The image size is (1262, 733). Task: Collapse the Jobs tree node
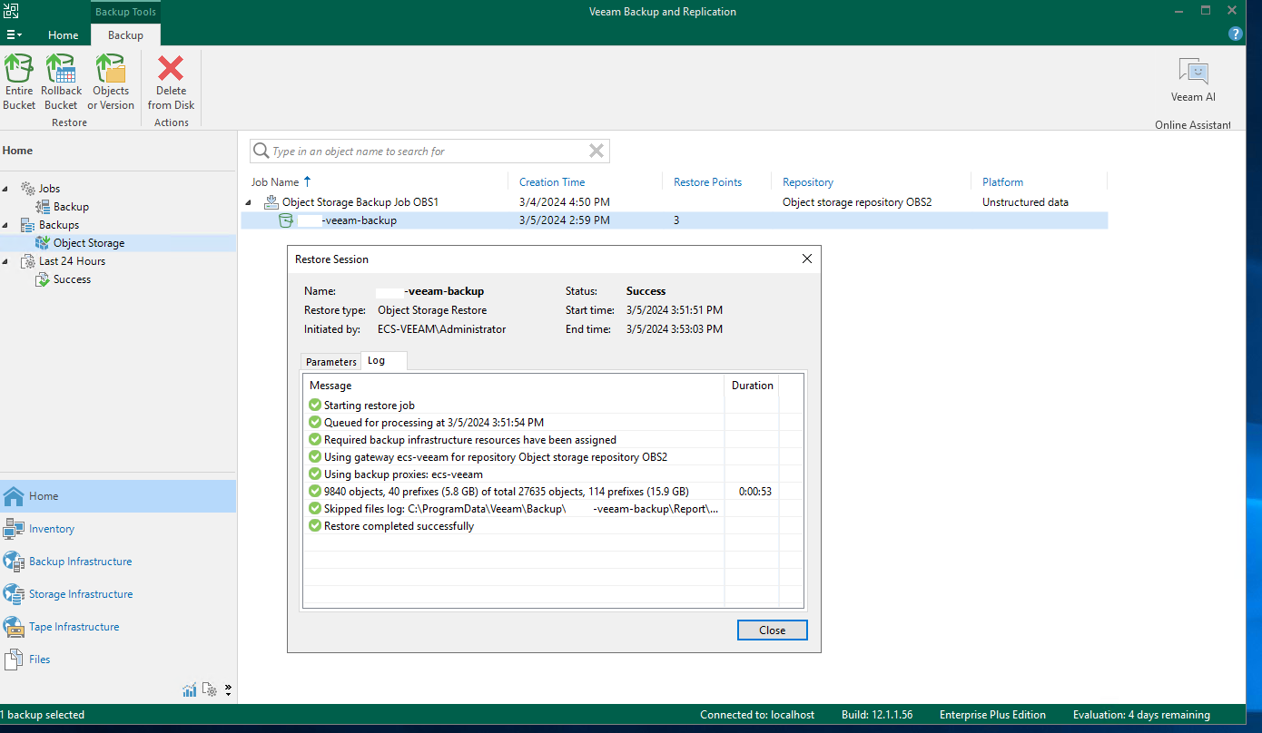pos(6,189)
